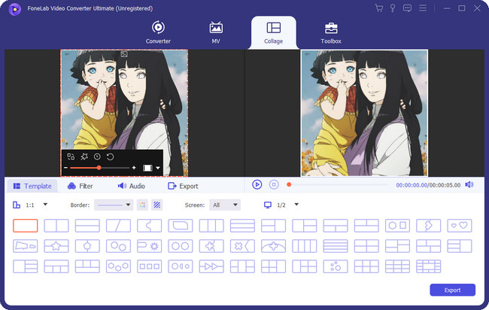Open the Audio sub-tab
This screenshot has height=310, width=489.
pos(132,186)
